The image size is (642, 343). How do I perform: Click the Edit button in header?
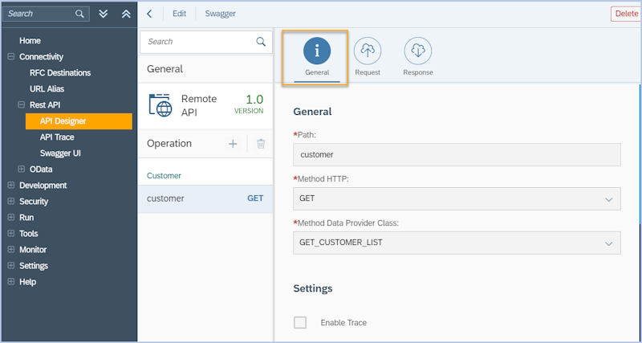coord(179,14)
